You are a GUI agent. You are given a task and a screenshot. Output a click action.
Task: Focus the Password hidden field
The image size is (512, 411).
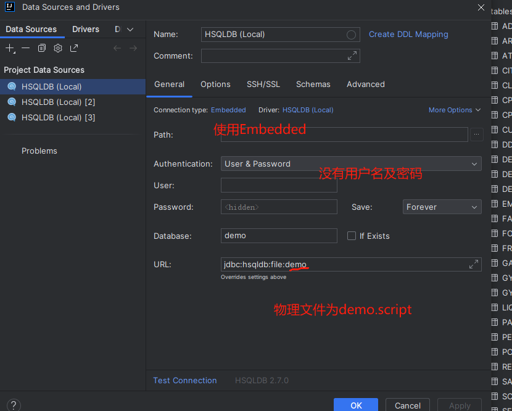coord(279,207)
